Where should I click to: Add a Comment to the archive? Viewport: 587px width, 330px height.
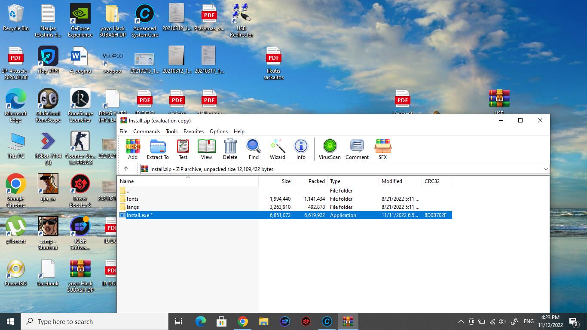click(357, 149)
